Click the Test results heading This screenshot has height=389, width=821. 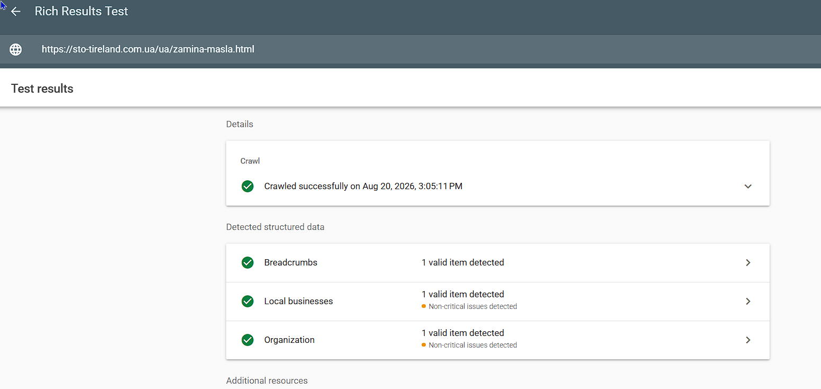[42, 89]
